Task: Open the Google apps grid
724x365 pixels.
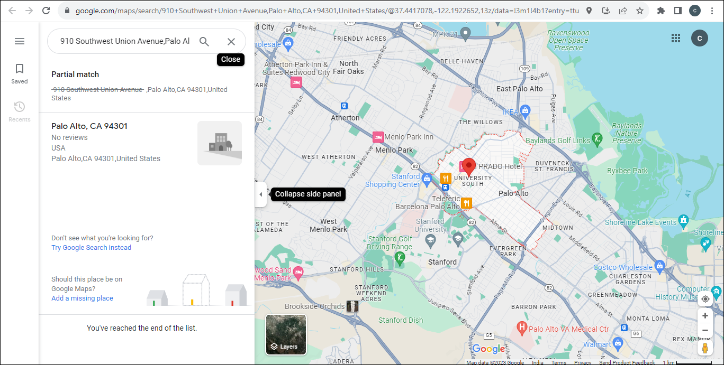Action: click(675, 38)
